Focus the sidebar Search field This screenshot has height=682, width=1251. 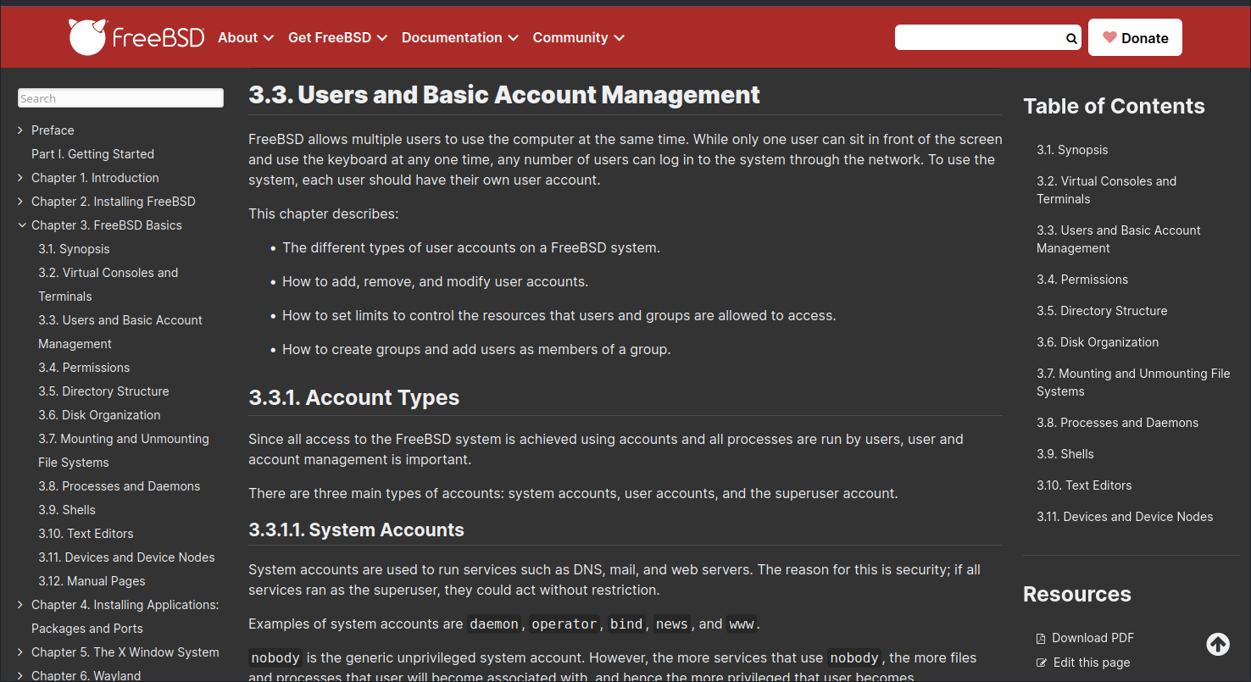pyautogui.click(x=120, y=98)
